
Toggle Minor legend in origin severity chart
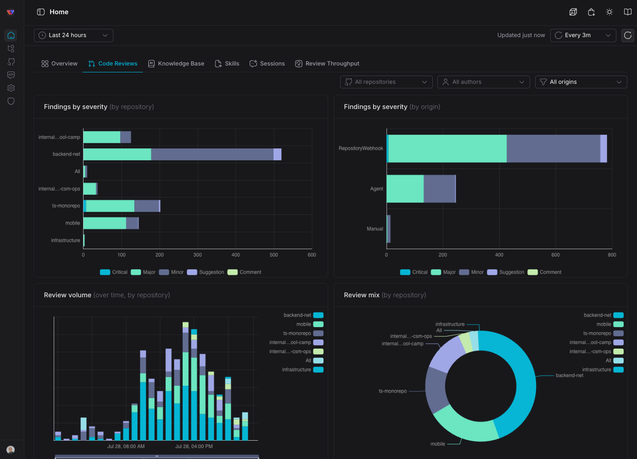point(471,272)
